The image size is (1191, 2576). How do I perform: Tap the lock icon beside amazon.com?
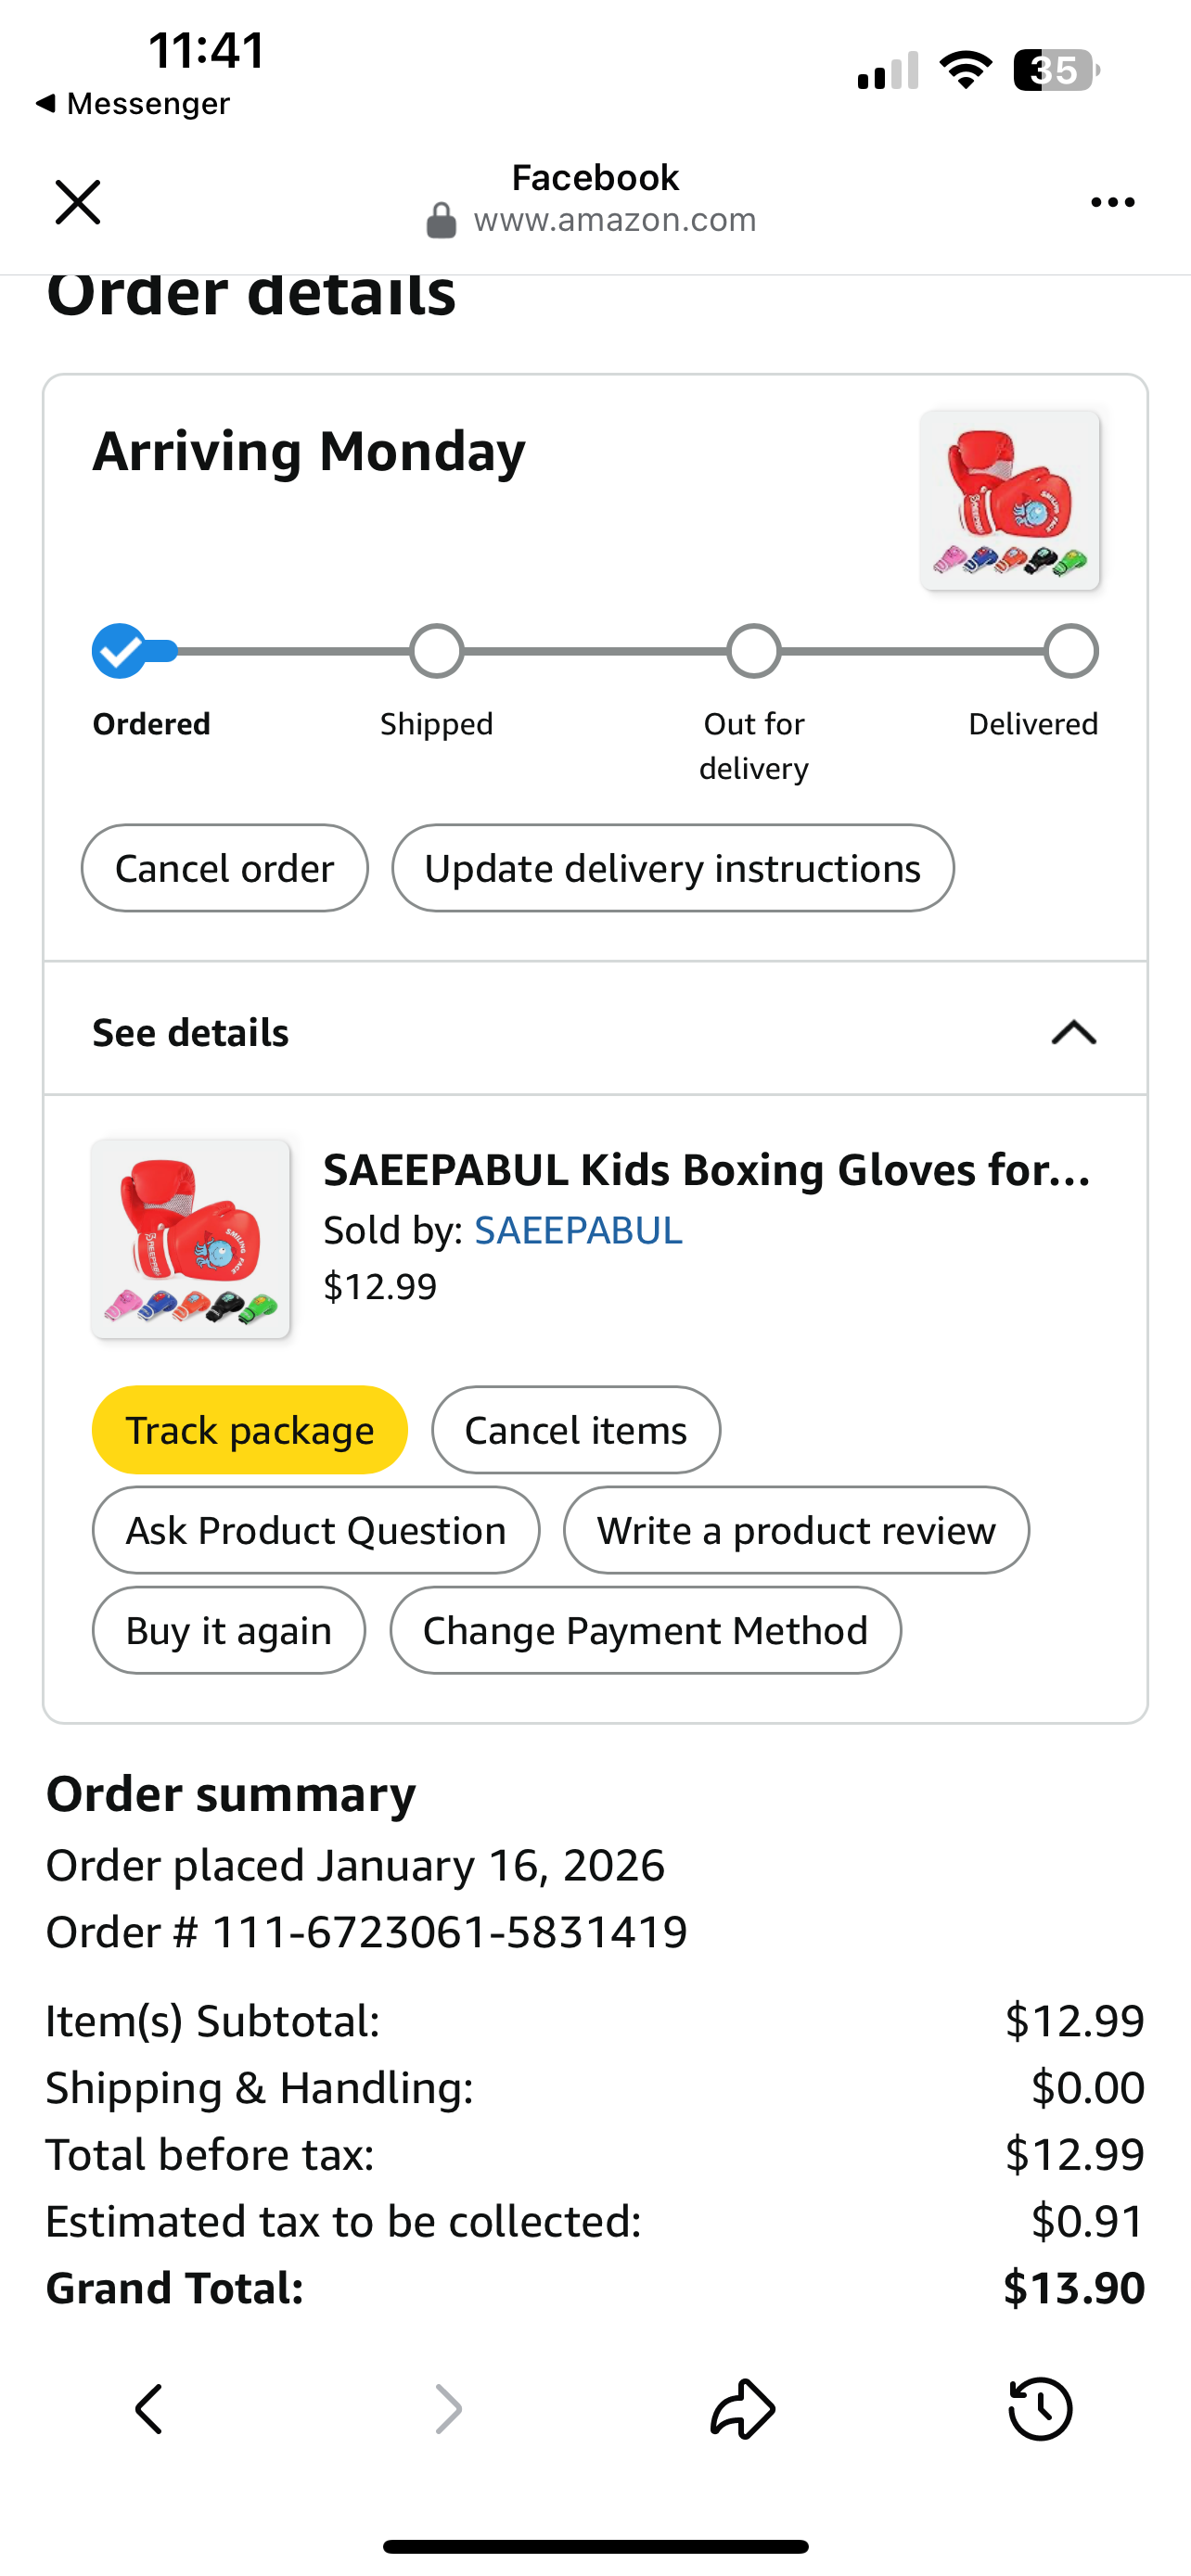pyautogui.click(x=441, y=220)
